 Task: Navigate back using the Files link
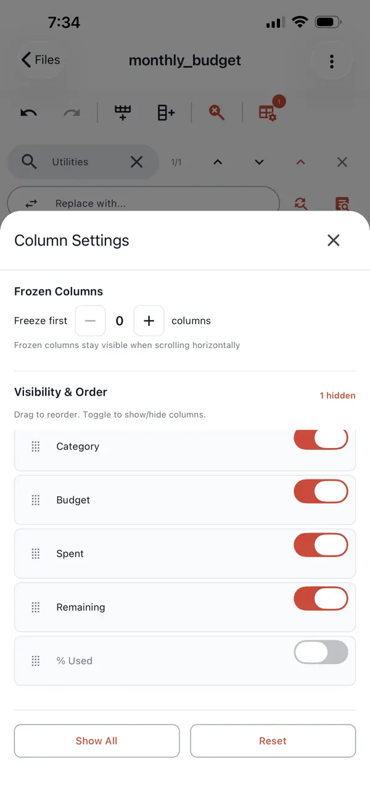pos(39,60)
